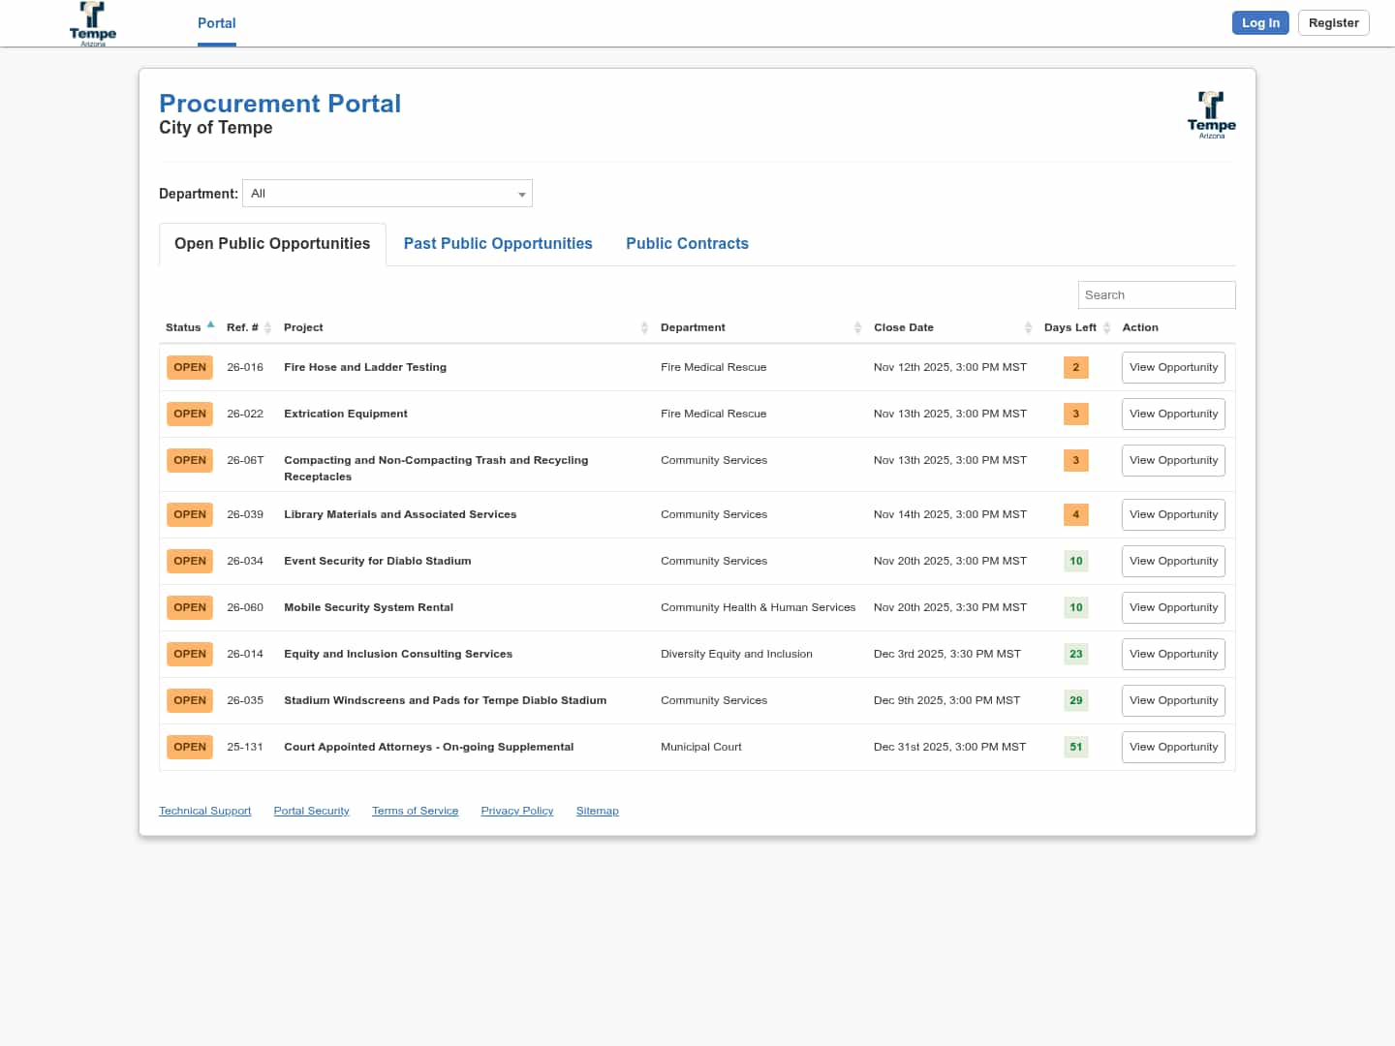Click the Portal menu item
The image size is (1395, 1046).
(x=217, y=23)
